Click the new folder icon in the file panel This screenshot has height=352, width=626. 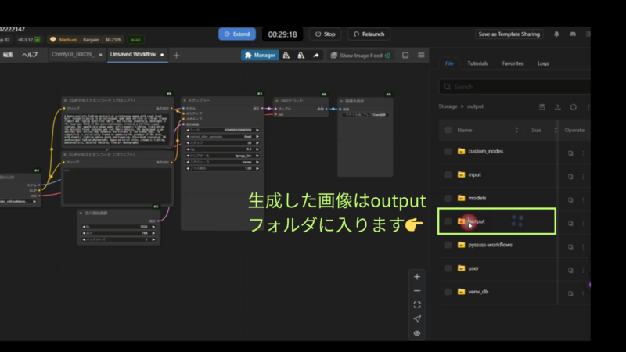pos(541,107)
